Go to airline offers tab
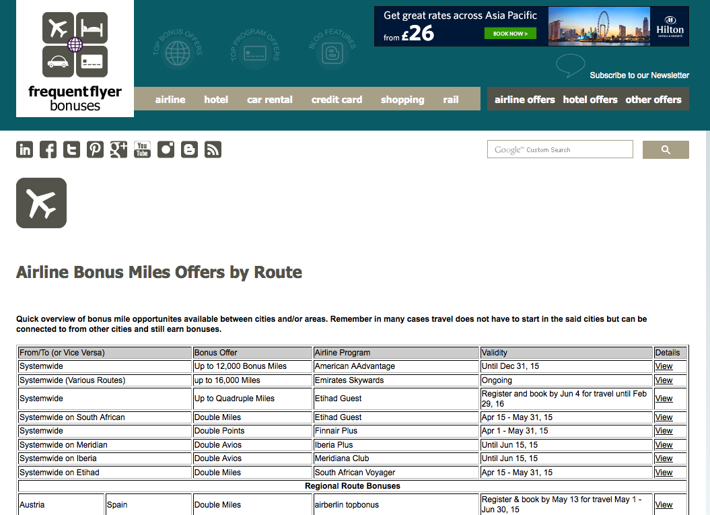710x515 pixels. [x=525, y=99]
